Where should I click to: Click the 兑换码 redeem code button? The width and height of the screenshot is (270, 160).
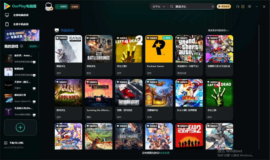62,7
